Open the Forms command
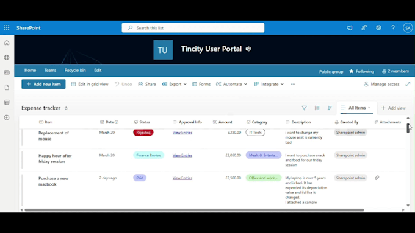Screen dimensions: 415x233 201,84
